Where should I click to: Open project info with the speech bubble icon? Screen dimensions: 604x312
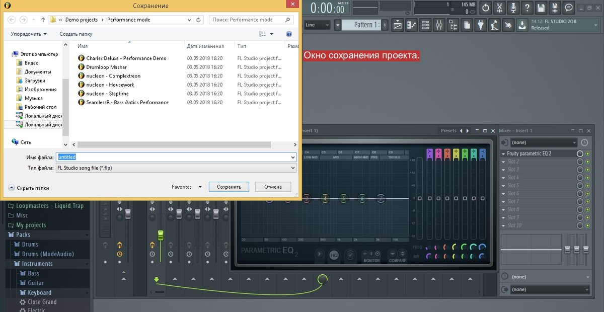569,8
